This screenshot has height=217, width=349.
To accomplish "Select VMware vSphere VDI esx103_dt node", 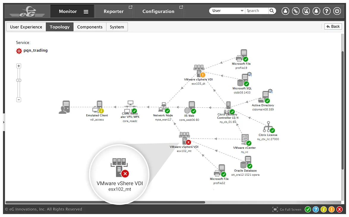I will tap(199, 71).
